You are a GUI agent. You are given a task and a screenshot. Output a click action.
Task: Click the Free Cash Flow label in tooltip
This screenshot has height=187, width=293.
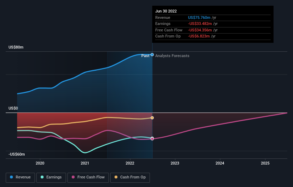pos(169,30)
